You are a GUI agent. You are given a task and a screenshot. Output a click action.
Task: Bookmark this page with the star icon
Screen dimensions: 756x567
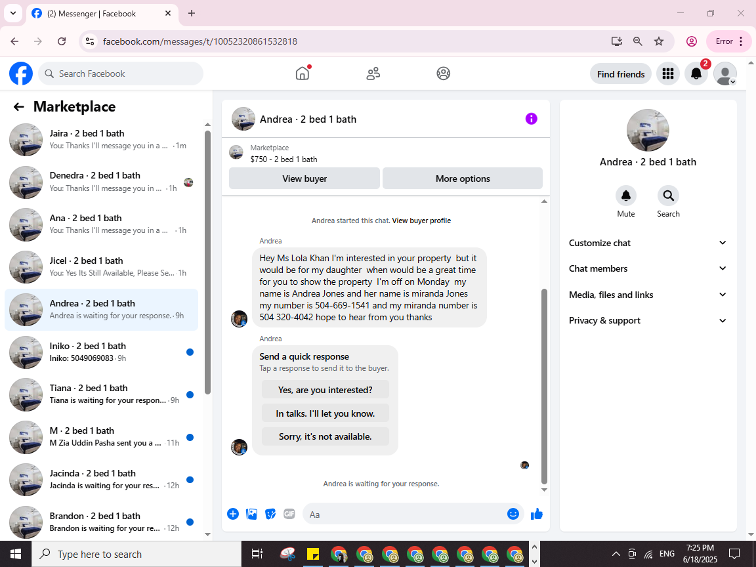[659, 41]
